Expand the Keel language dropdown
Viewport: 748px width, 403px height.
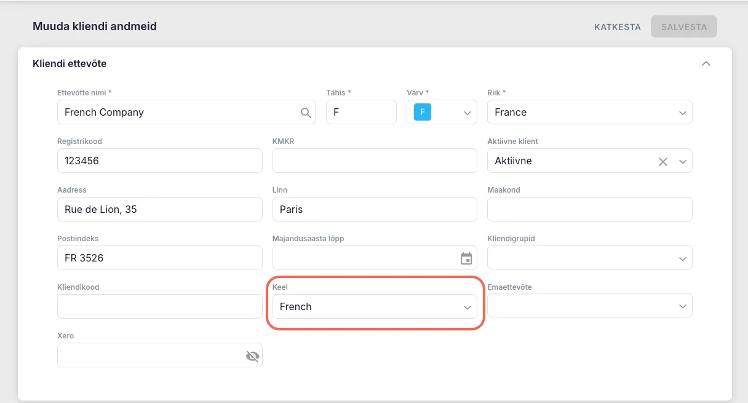[467, 308]
